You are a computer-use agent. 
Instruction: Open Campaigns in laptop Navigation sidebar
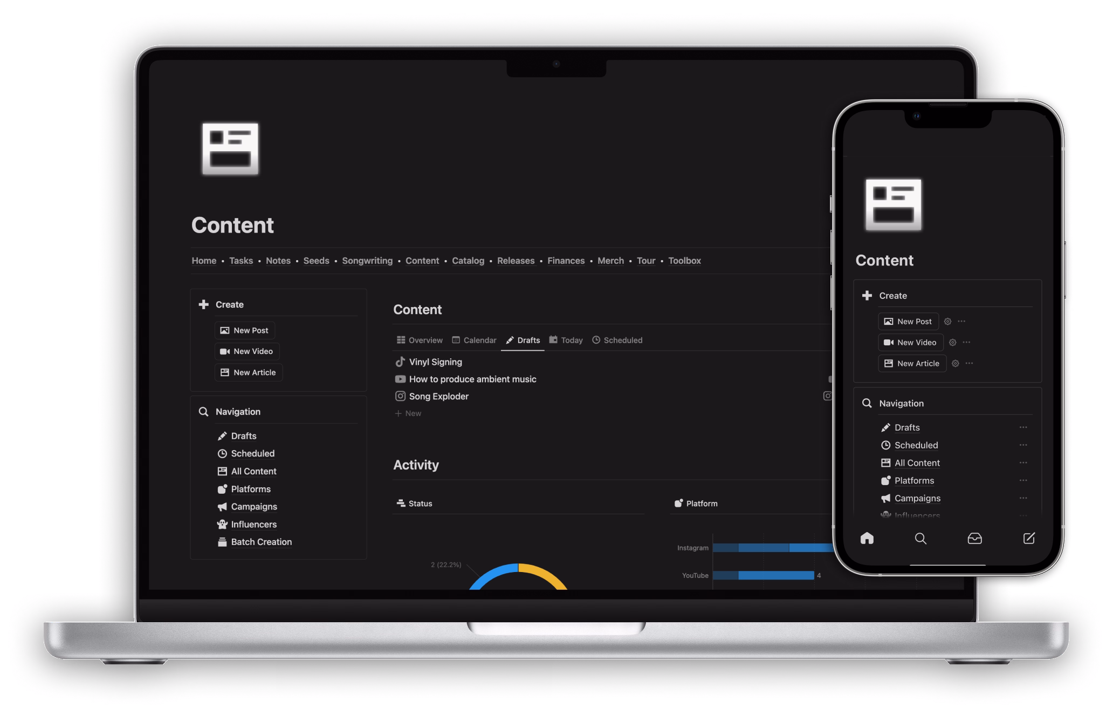[247, 507]
